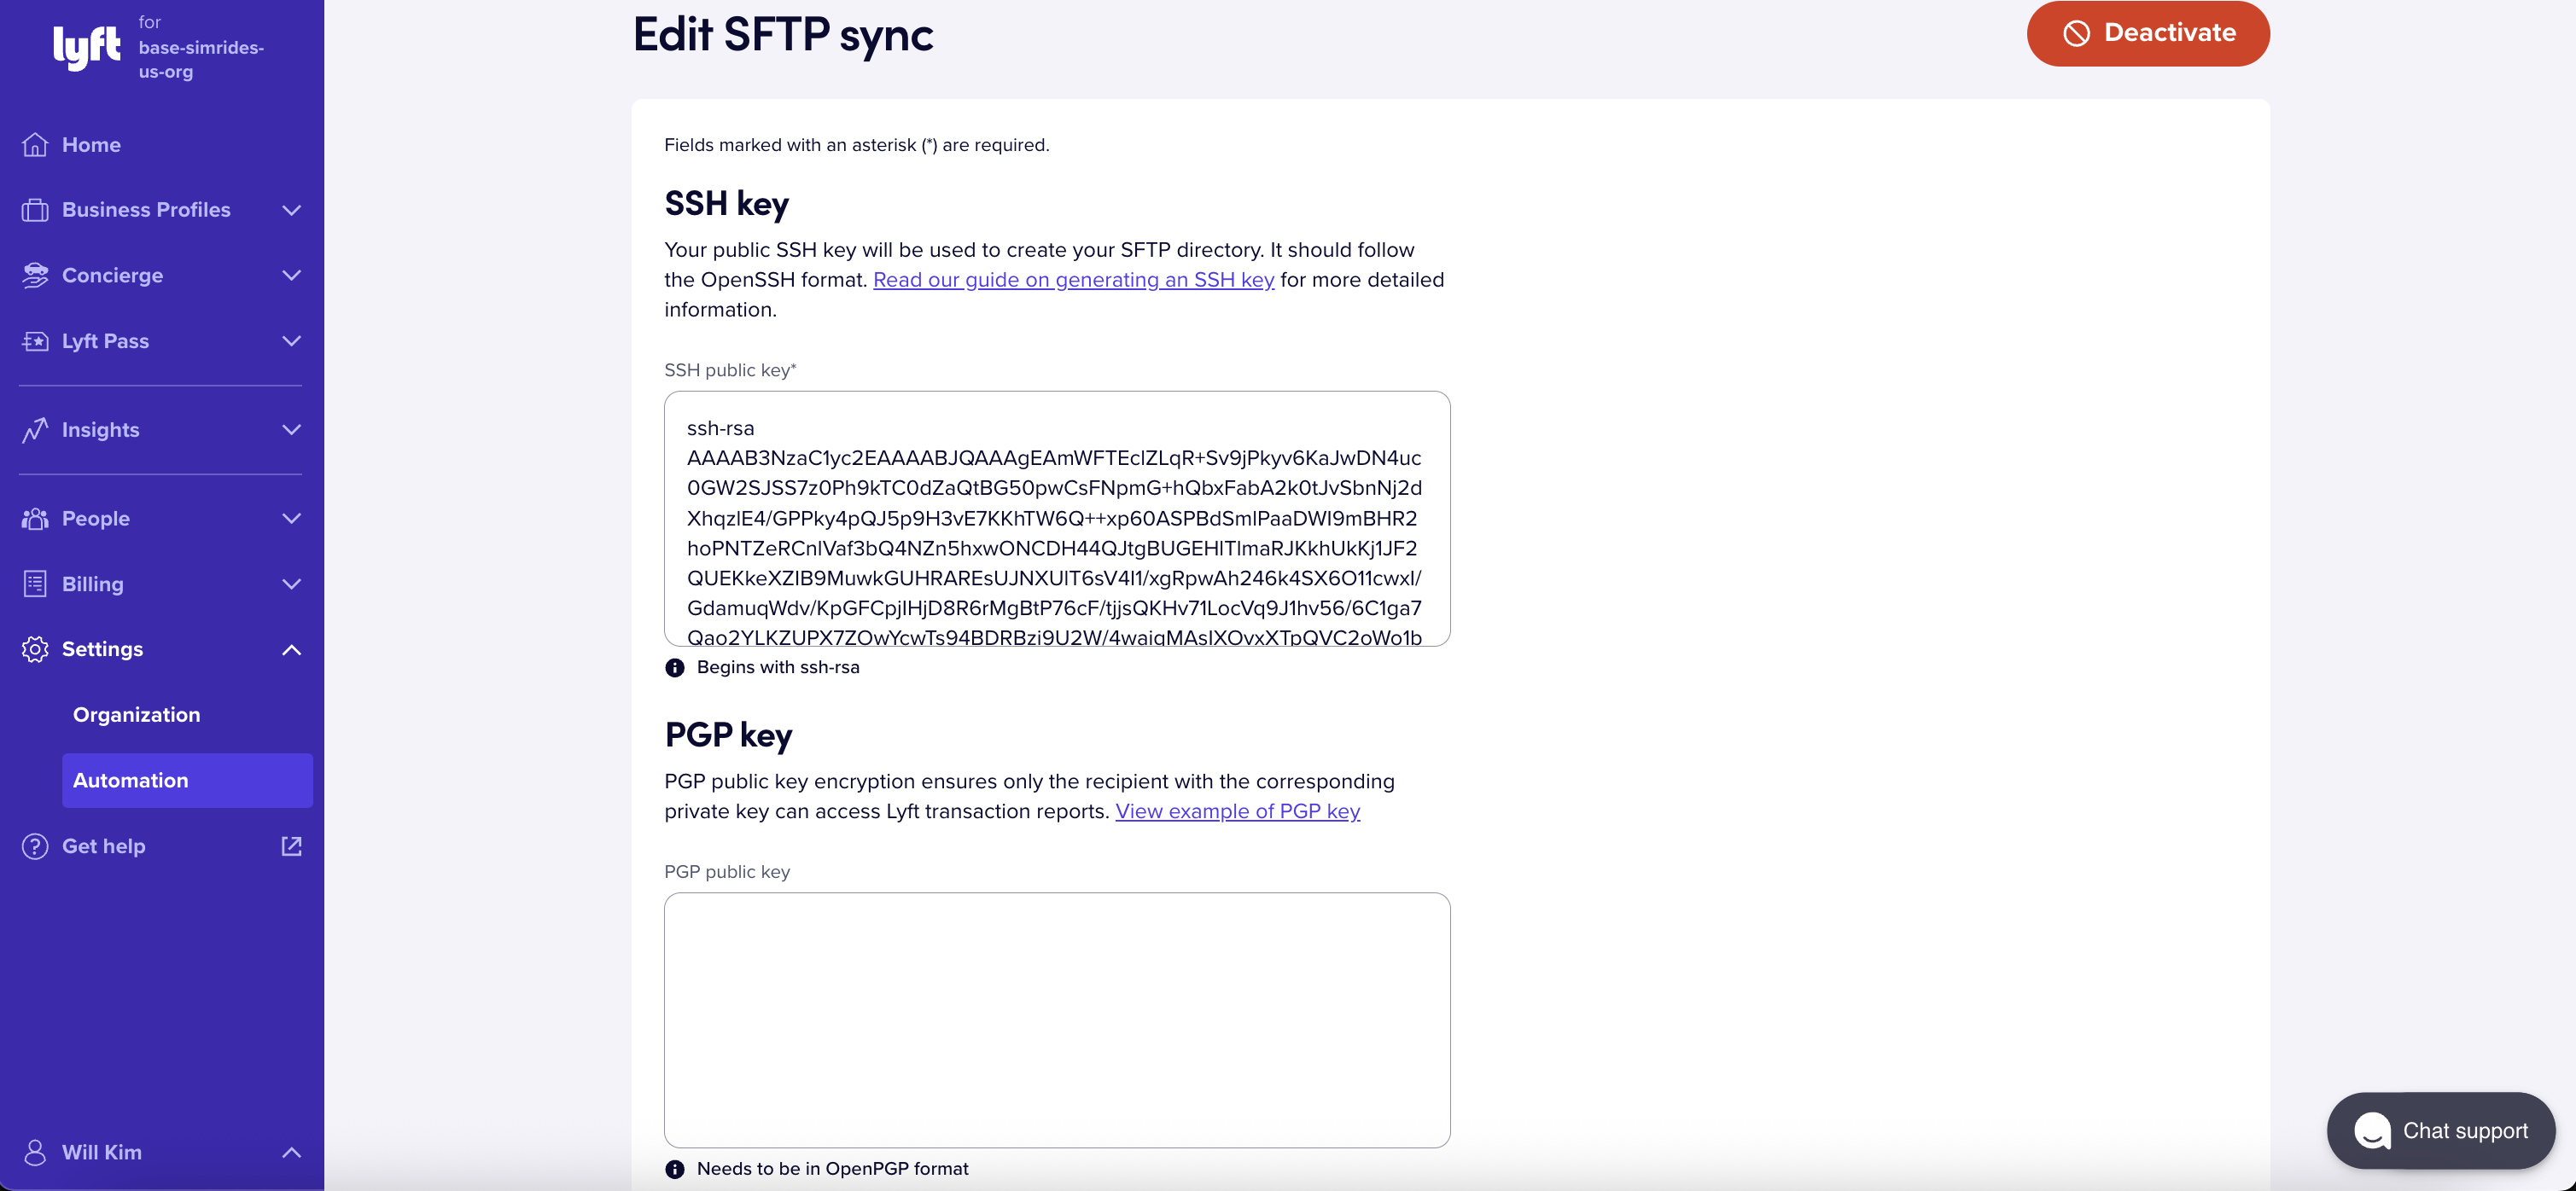Collapse the Settings section chevron
Viewport: 2576px width, 1191px height.
[291, 649]
